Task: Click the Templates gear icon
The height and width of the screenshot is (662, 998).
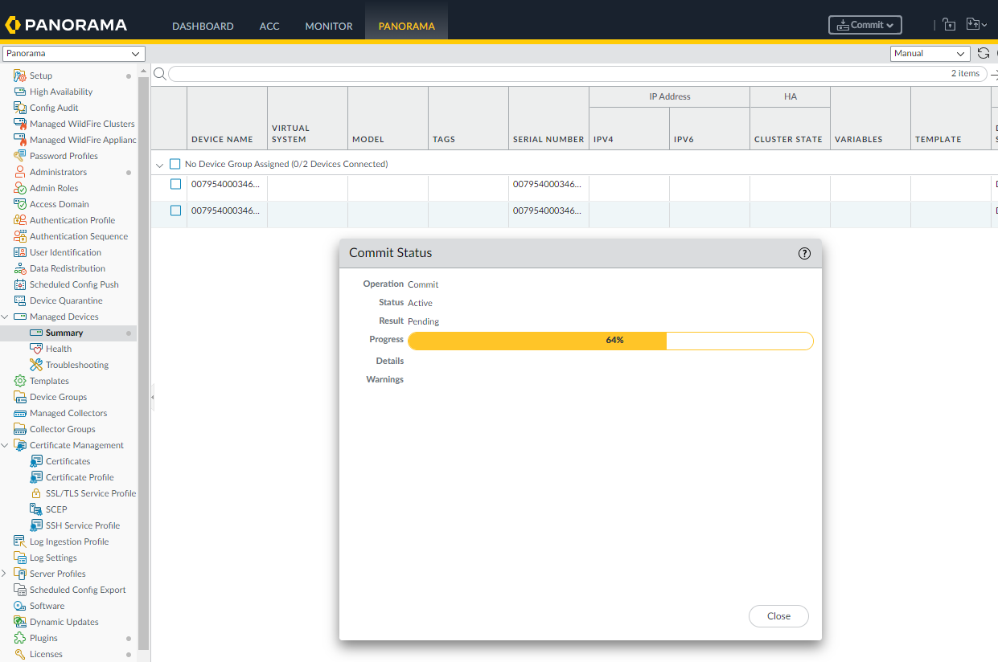Action: click(20, 381)
